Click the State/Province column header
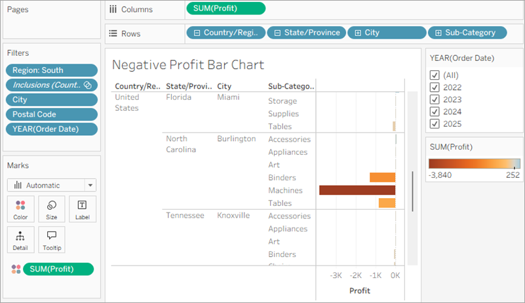The width and height of the screenshot is (525, 303). point(188,87)
